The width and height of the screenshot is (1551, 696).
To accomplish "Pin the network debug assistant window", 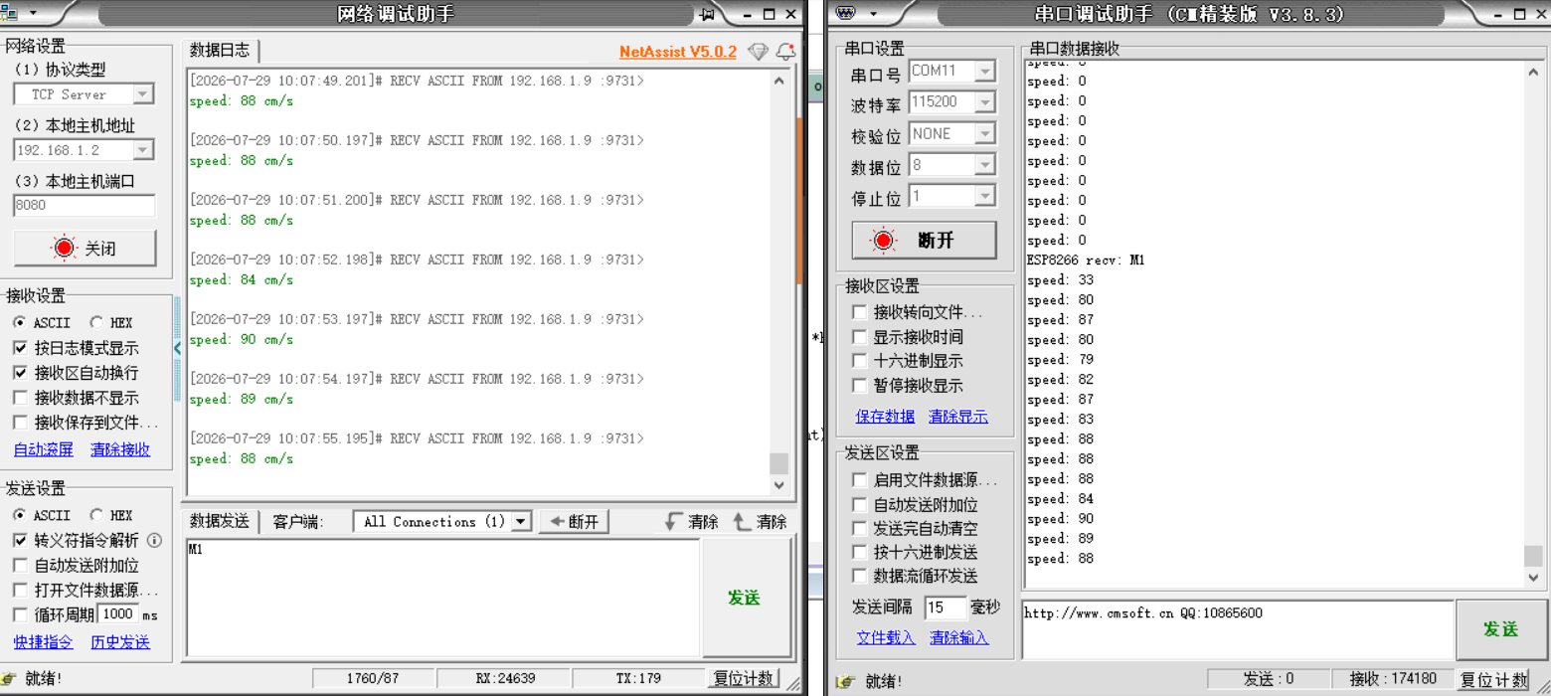I will pyautogui.click(x=708, y=14).
